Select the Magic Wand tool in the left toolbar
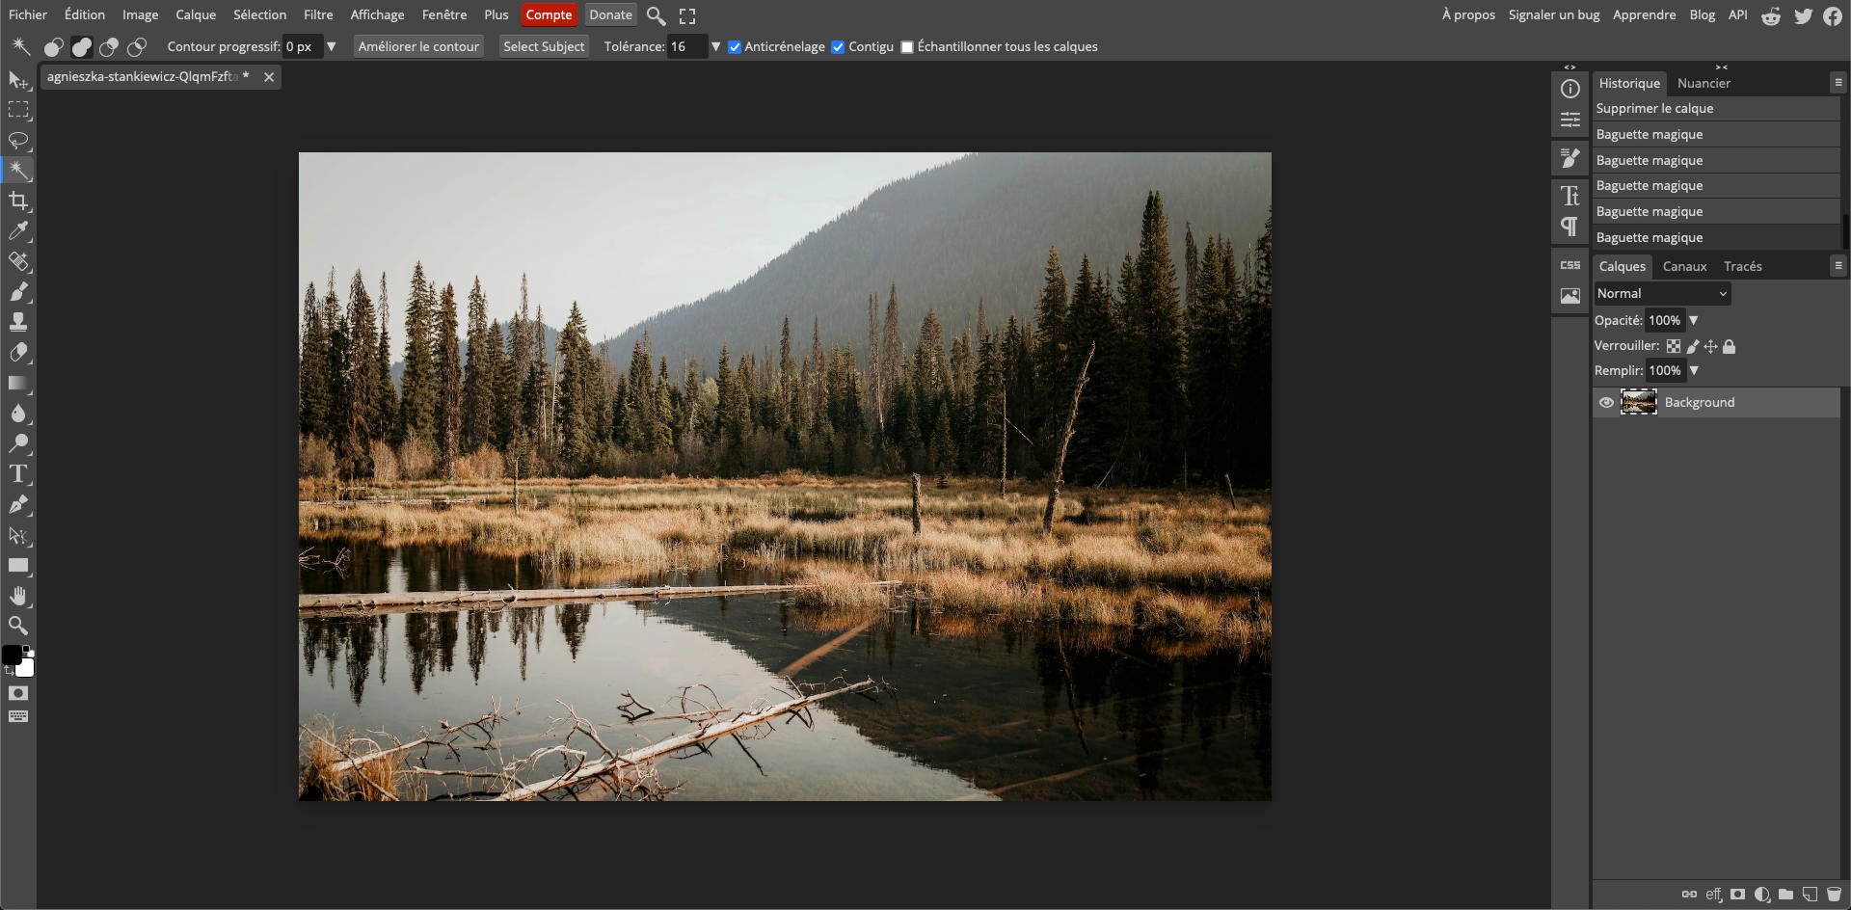The image size is (1851, 910). click(x=18, y=171)
